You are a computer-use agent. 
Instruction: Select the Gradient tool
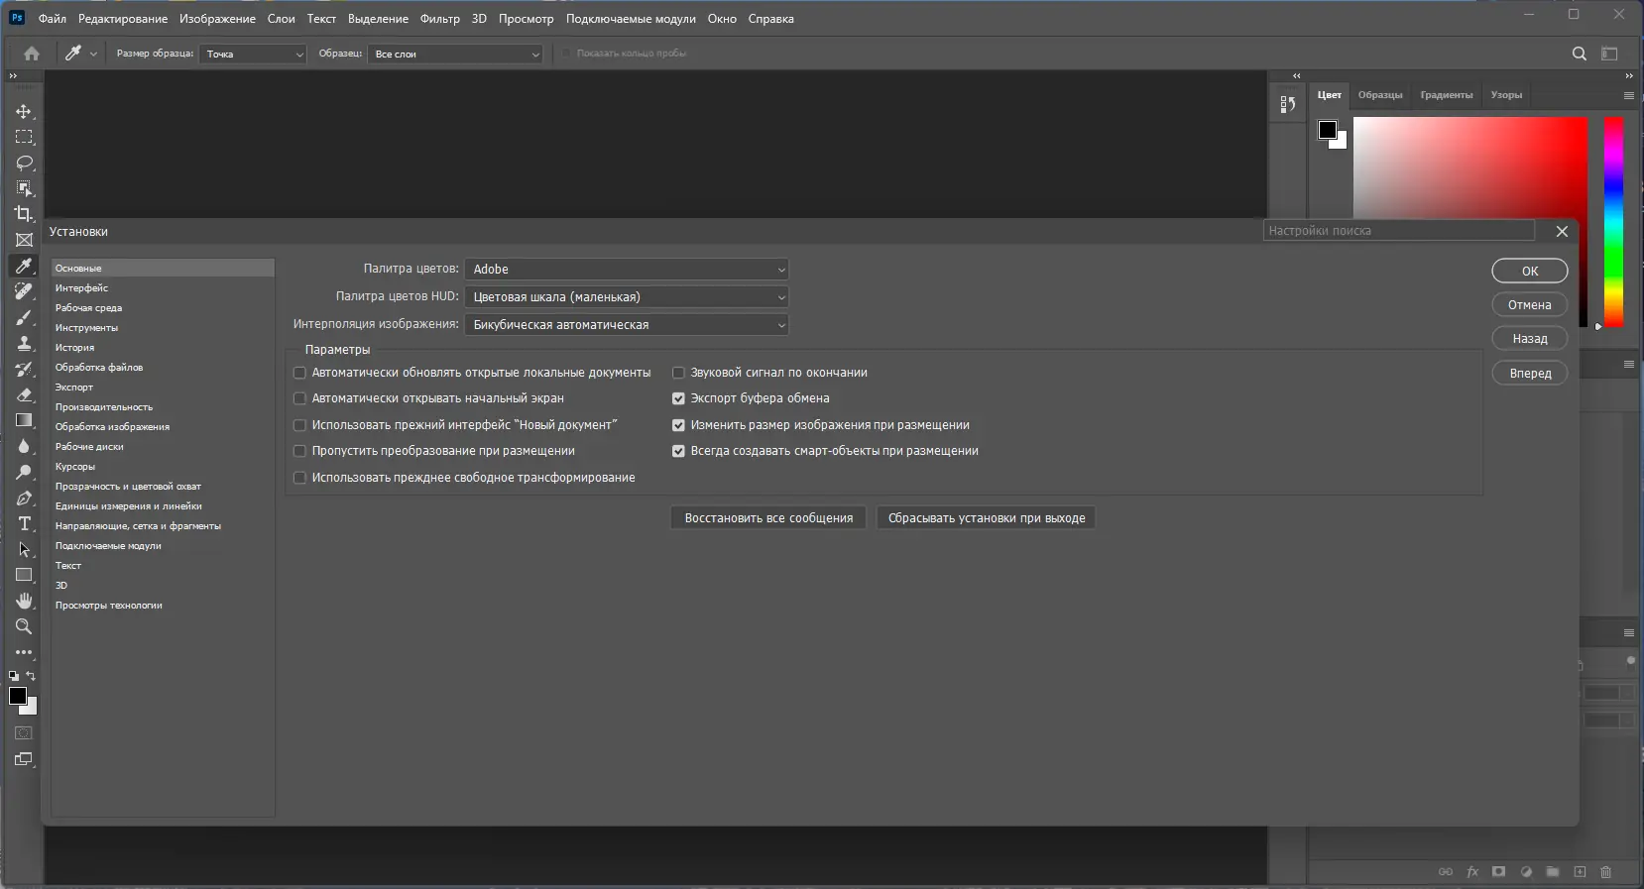tap(24, 420)
